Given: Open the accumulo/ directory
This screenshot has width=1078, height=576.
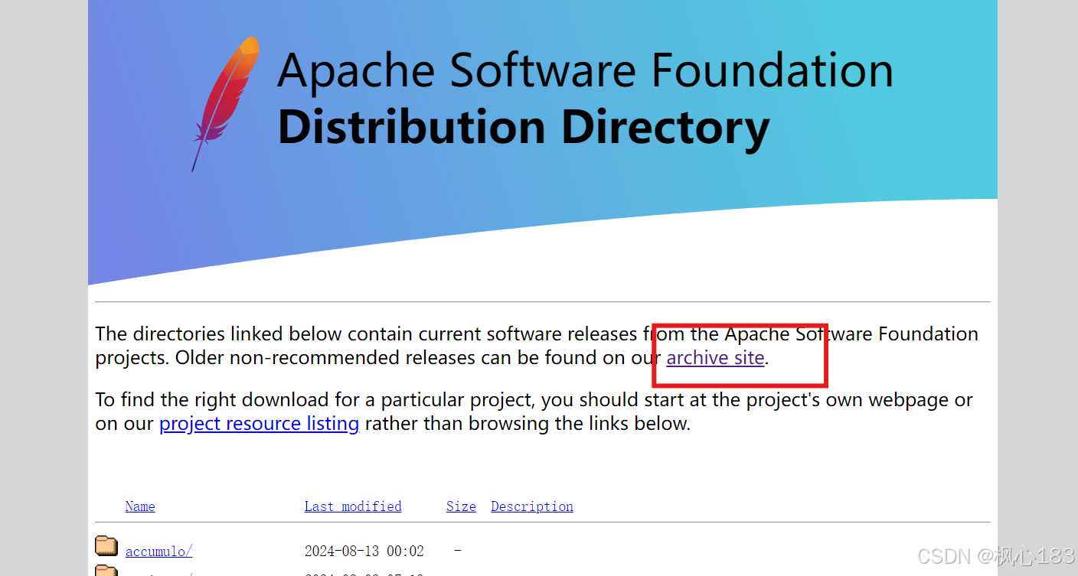Looking at the screenshot, I should pyautogui.click(x=158, y=551).
